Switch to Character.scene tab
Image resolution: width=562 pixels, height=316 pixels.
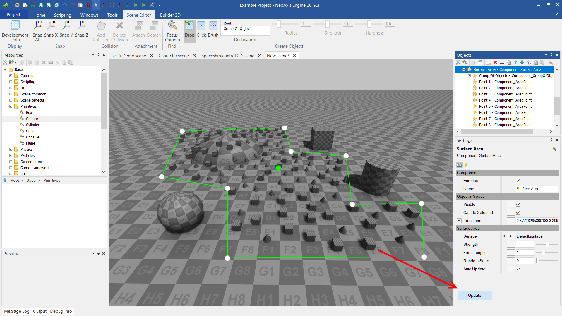coord(174,56)
